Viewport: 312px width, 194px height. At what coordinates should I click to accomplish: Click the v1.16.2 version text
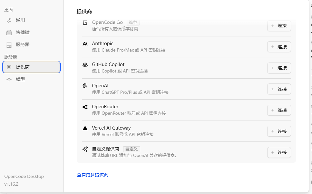11,184
